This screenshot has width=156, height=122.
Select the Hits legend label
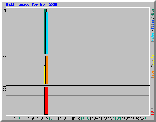pyautogui.click(x=152, y=13)
